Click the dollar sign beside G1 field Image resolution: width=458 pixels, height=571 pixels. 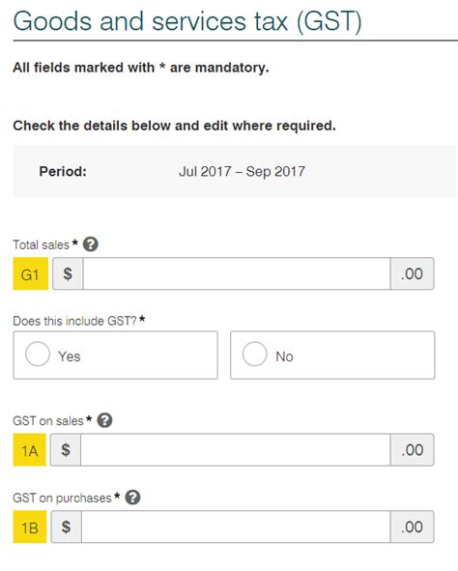[68, 273]
